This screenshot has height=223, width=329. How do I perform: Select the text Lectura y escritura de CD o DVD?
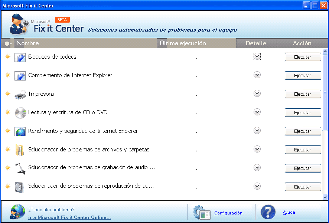pyautogui.click(x=68, y=112)
